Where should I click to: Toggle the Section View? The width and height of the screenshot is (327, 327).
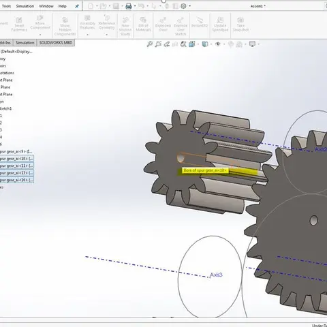[x=175, y=44]
